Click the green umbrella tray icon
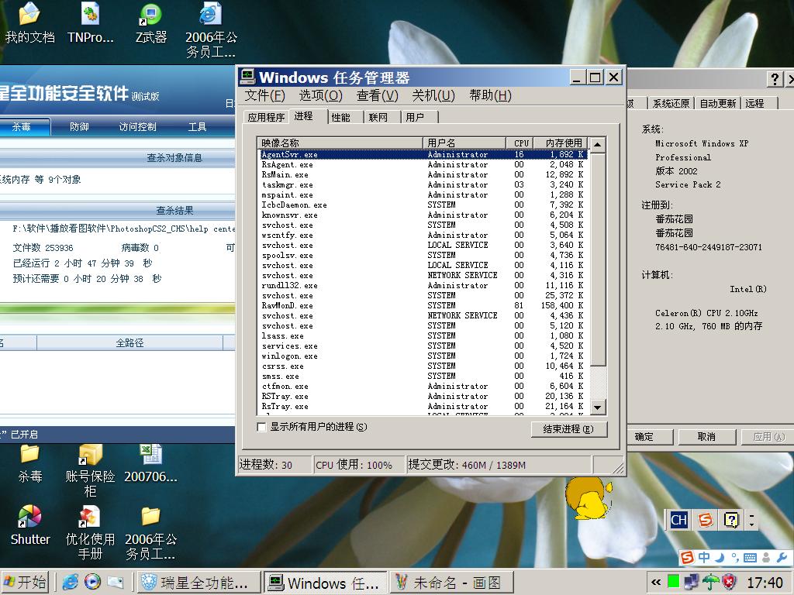 (x=710, y=582)
